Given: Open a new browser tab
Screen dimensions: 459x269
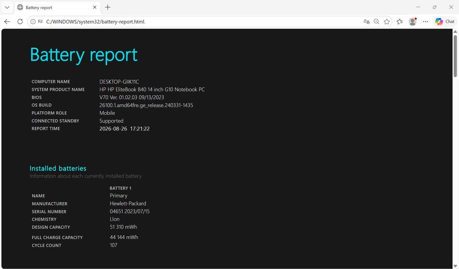Looking at the screenshot, I should coord(108,7).
